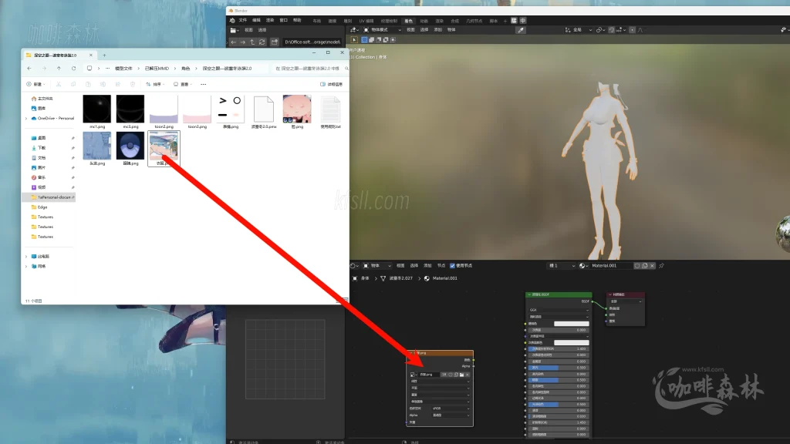Toggle fake user on image texture datablock
Screen dimensions: 790x444
point(451,375)
